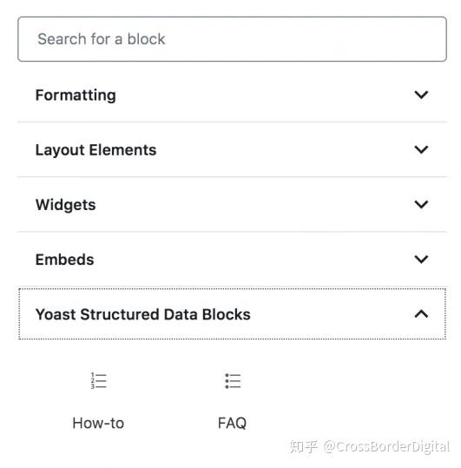
Task: Click empty area of Formatting row
Action: (262, 95)
